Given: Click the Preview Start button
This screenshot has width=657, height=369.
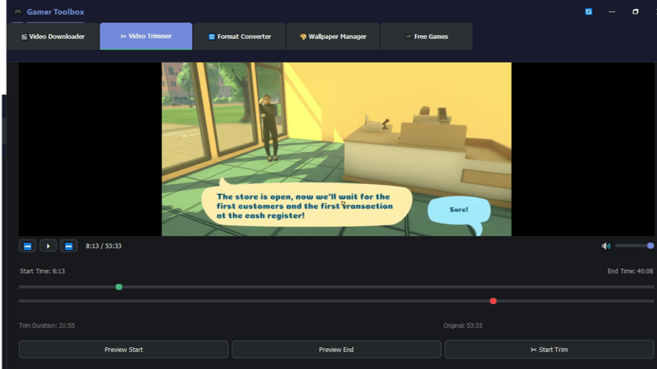Looking at the screenshot, I should 124,349.
